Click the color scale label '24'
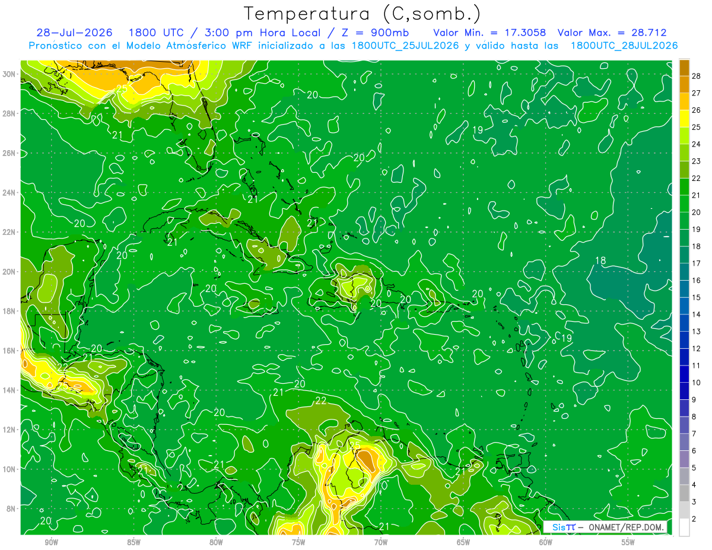The height and width of the screenshot is (550, 712). coord(697,144)
